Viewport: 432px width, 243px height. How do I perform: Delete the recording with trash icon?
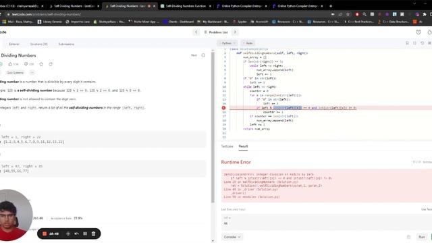point(93,234)
